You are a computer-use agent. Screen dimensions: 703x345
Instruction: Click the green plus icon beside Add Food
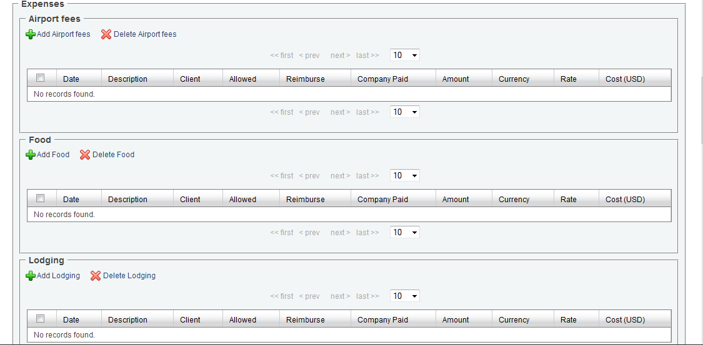tap(31, 155)
